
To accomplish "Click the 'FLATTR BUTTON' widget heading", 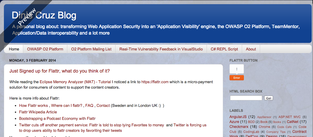I will (244, 60).
